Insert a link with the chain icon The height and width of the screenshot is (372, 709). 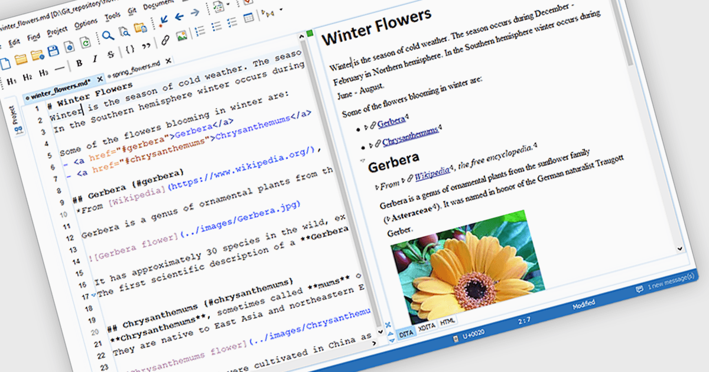click(165, 40)
